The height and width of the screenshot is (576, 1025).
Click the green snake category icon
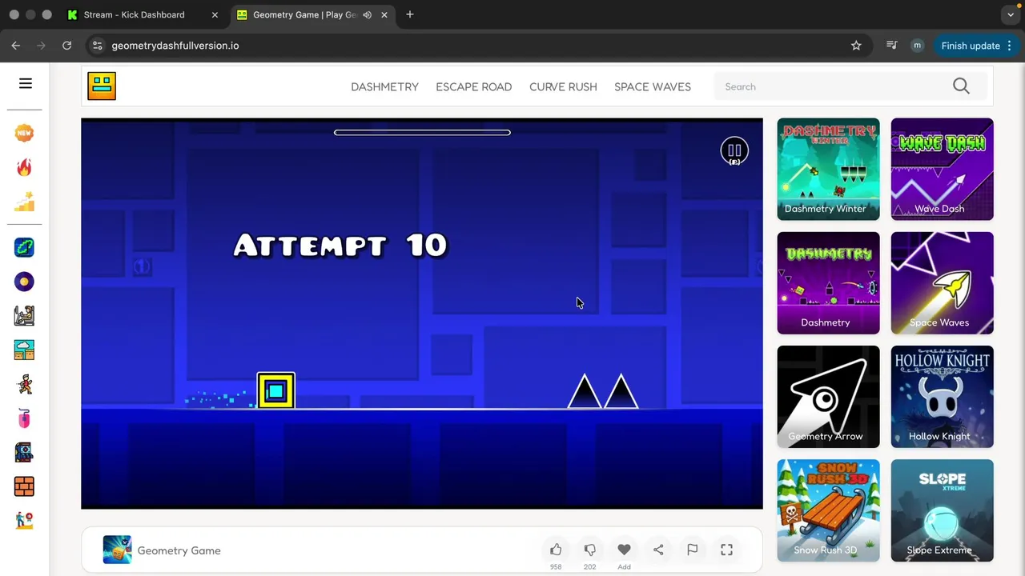coord(24,247)
